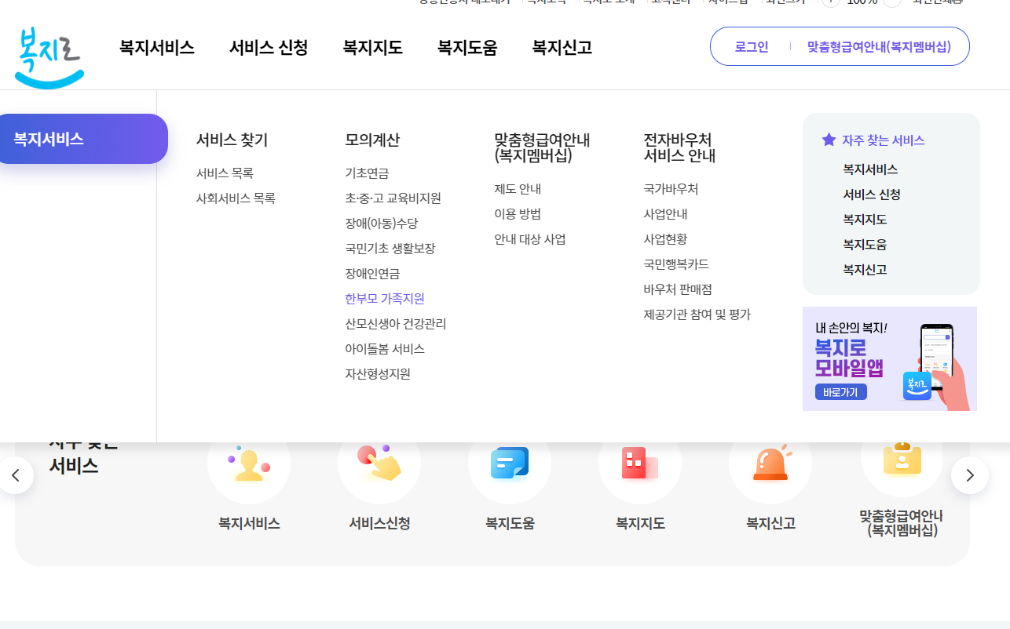Open 복지도움 in the top navigation
This screenshot has width=1010, height=629.
tap(467, 47)
